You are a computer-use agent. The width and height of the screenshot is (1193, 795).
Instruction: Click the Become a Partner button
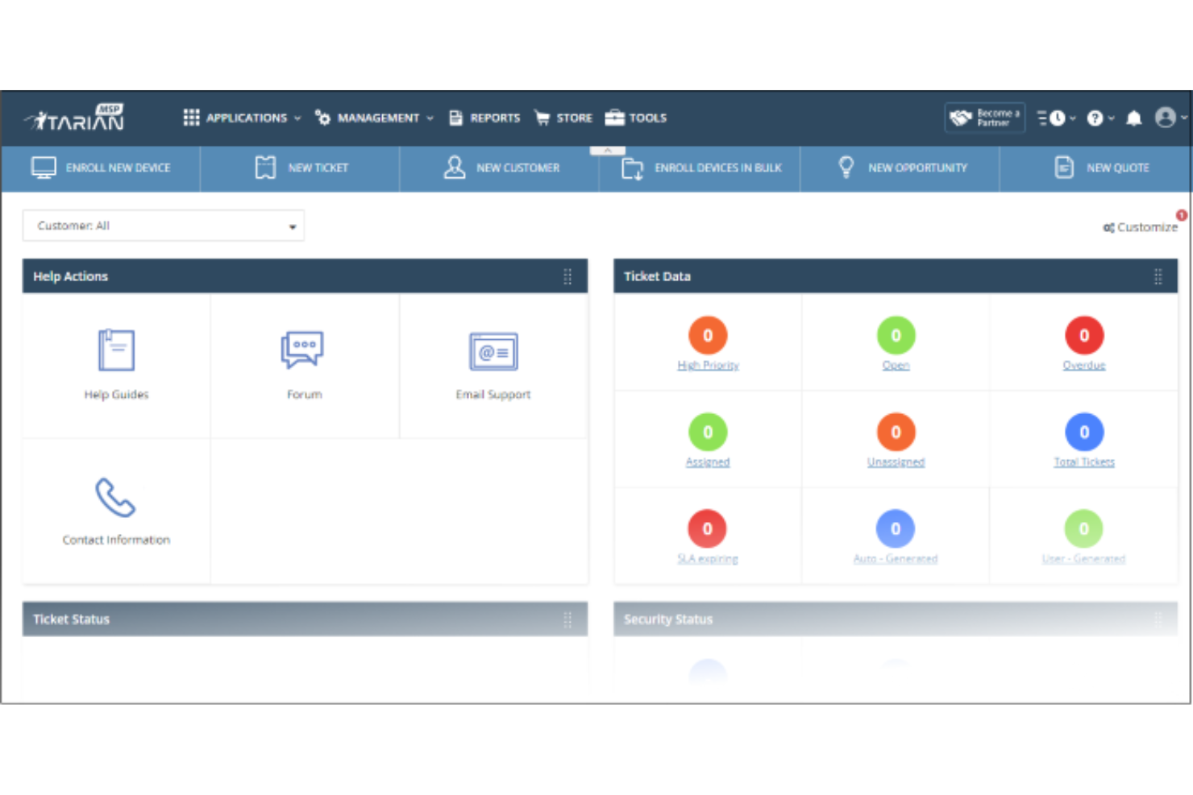point(984,117)
